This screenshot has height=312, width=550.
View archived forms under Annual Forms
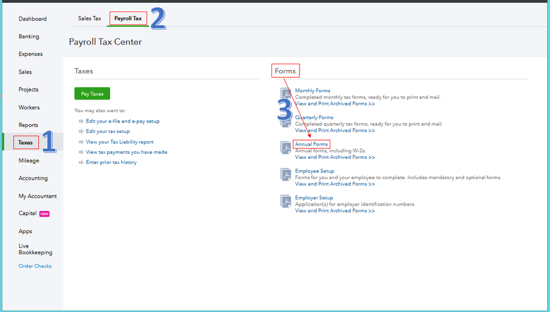click(x=335, y=157)
